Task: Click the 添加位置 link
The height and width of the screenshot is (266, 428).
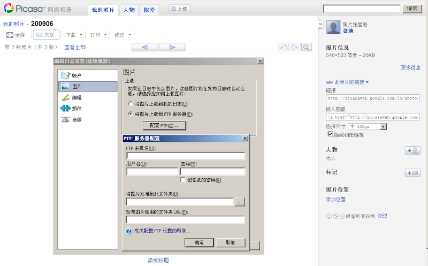Action: [336, 199]
